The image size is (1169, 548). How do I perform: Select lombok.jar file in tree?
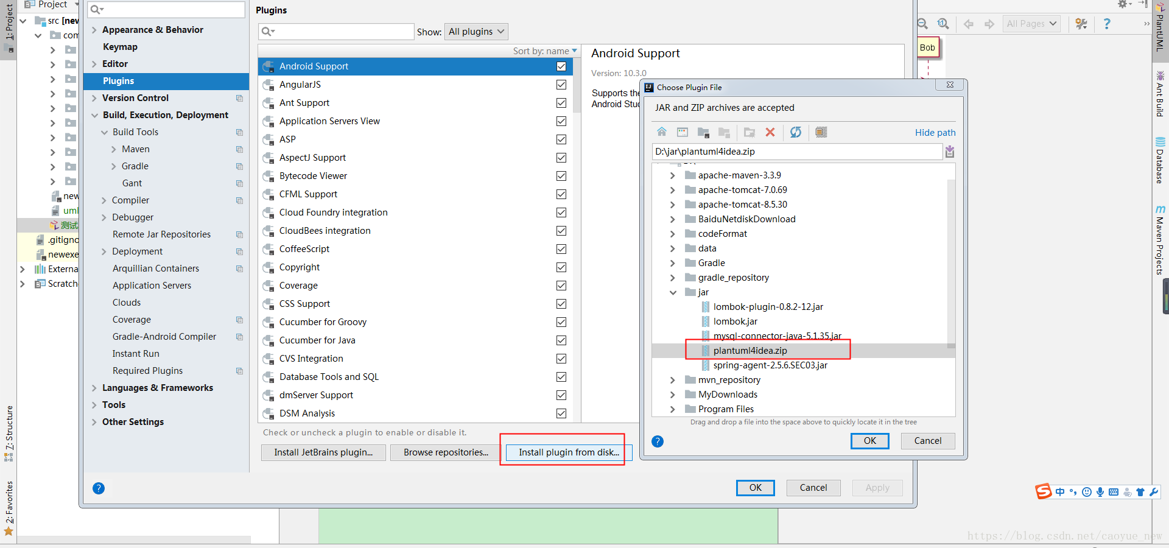click(x=735, y=321)
